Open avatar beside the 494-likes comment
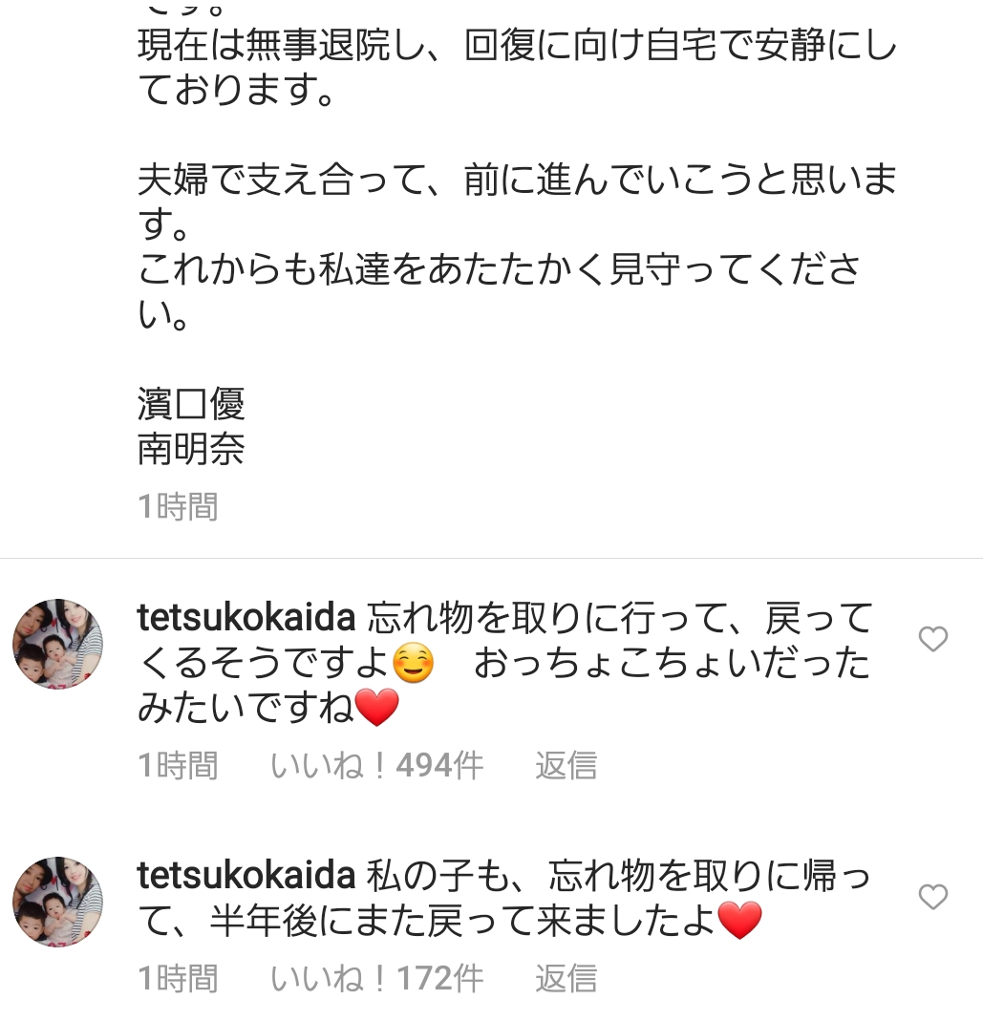This screenshot has width=983, height=1021. [57, 645]
